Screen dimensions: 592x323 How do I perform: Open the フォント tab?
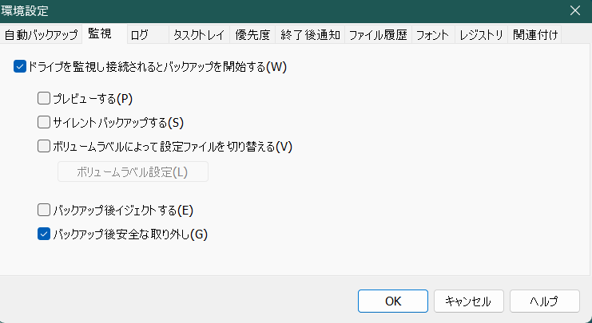(432, 35)
